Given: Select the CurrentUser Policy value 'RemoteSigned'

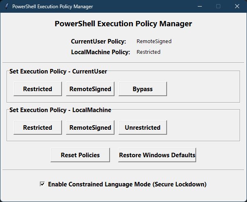Looking at the screenshot, I should tap(154, 41).
